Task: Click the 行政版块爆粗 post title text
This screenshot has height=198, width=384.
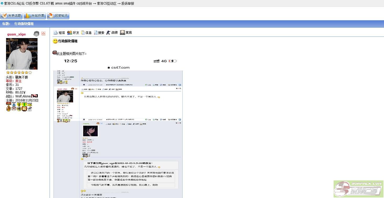Action: click(x=68, y=41)
